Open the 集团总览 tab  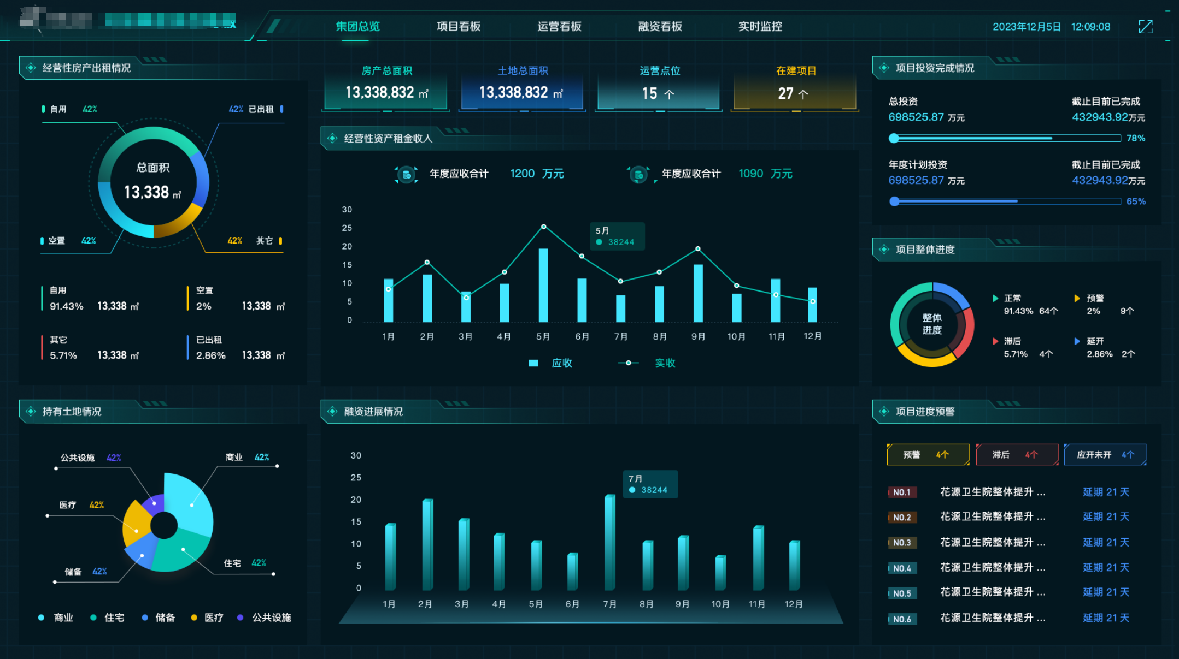pos(357,26)
